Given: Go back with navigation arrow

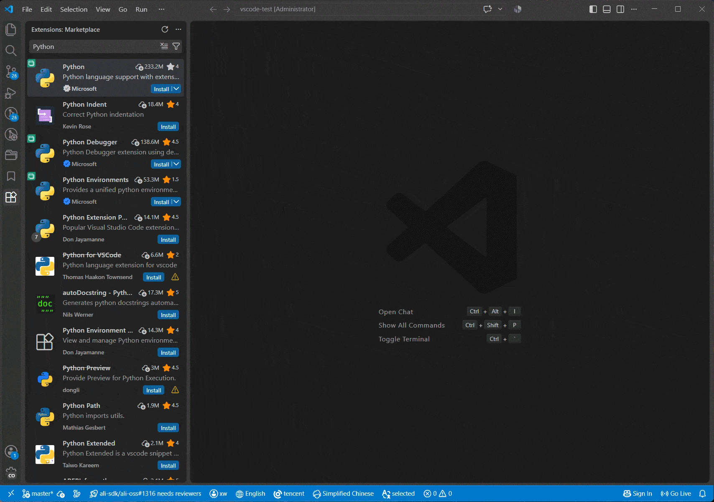Looking at the screenshot, I should point(213,9).
